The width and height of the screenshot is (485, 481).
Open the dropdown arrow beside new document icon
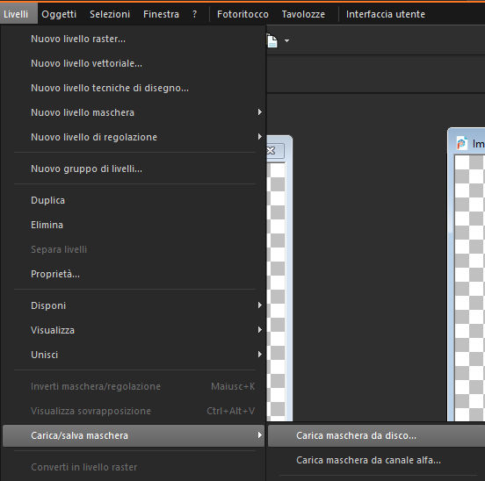pos(286,40)
